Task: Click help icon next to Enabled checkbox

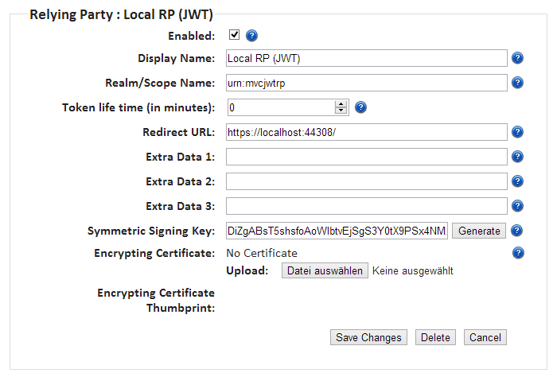Action: (x=252, y=36)
